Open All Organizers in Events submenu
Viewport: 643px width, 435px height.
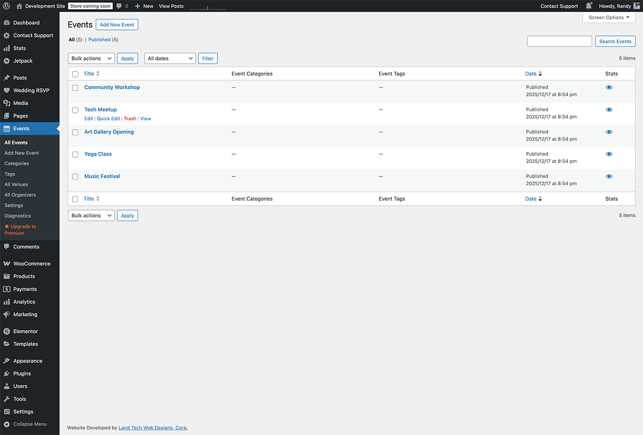pos(20,195)
